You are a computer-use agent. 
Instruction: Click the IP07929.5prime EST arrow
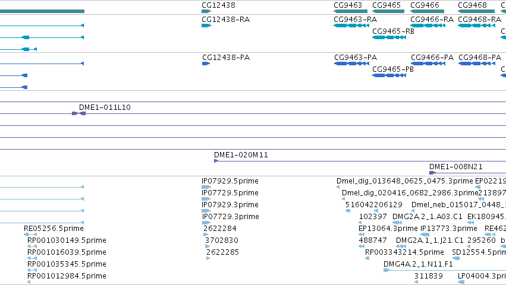(x=206, y=187)
